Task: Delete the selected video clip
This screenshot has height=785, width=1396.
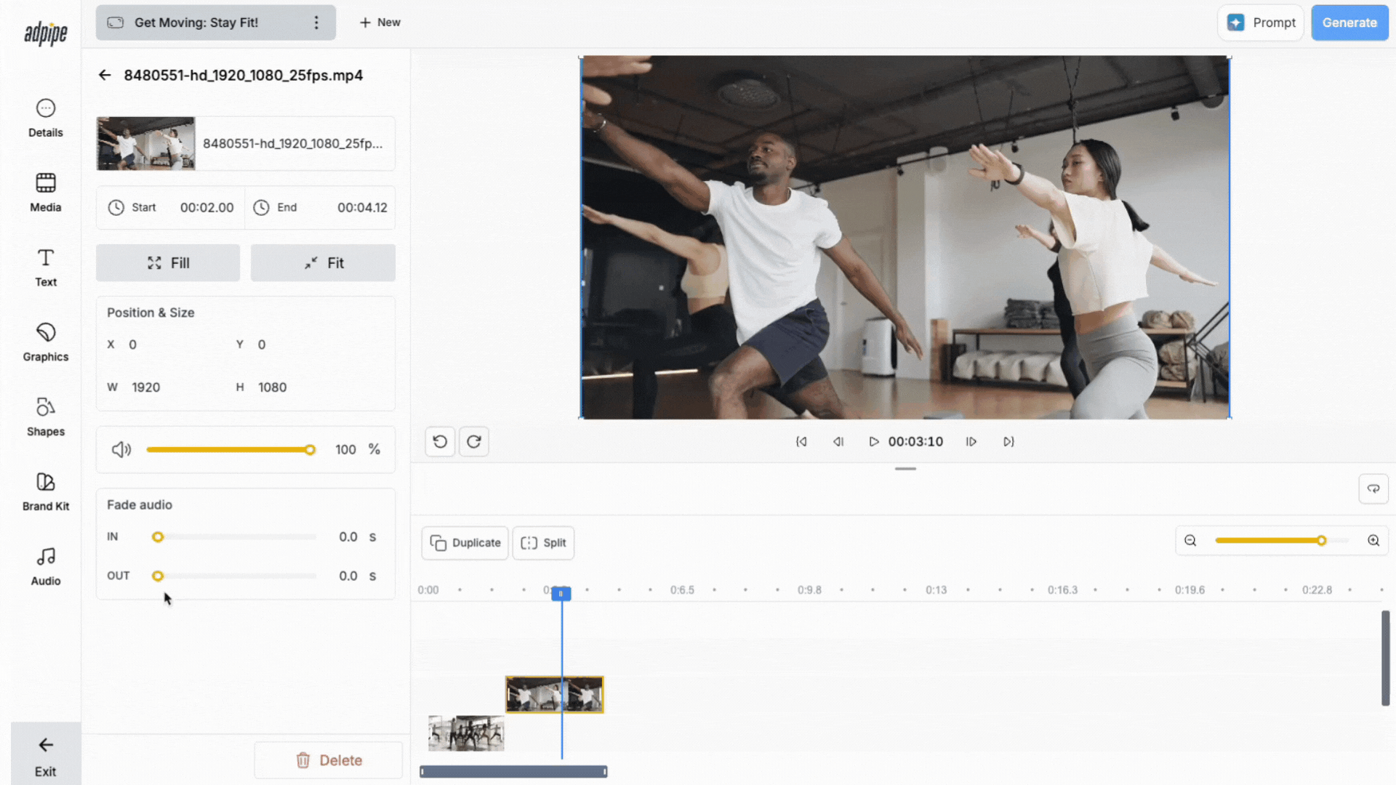Action: click(329, 760)
